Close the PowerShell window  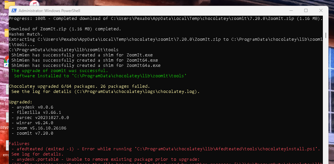(x=321, y=11)
